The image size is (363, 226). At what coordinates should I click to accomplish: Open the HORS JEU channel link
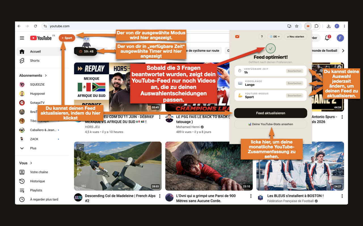[x=93, y=127]
